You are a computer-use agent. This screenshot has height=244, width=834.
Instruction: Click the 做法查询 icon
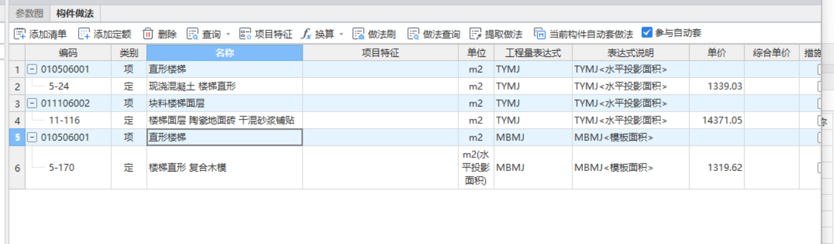[x=414, y=34]
